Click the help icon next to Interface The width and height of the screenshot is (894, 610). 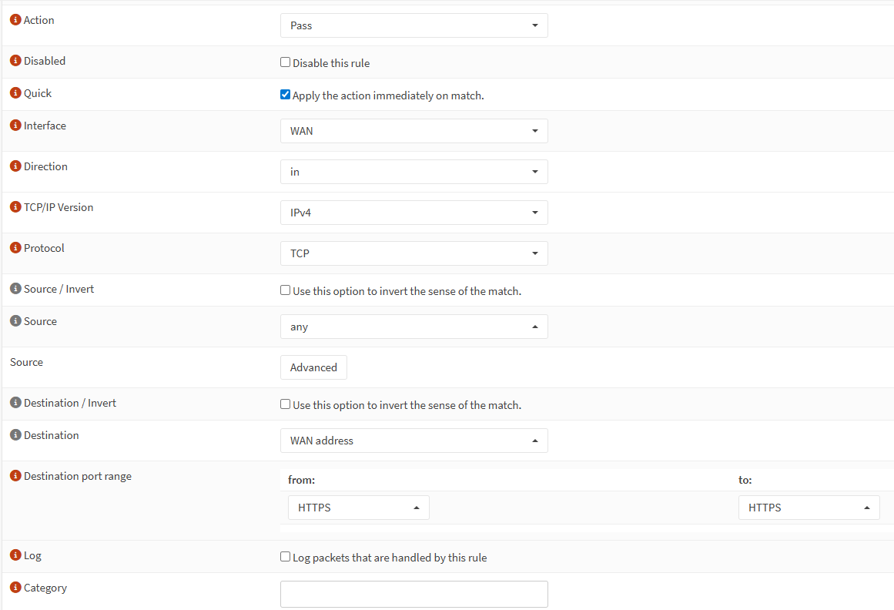pos(15,126)
